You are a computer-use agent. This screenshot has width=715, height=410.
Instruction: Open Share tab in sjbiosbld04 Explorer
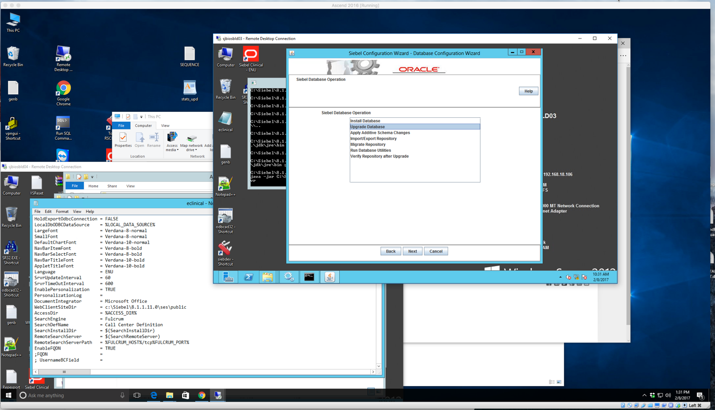(x=112, y=186)
